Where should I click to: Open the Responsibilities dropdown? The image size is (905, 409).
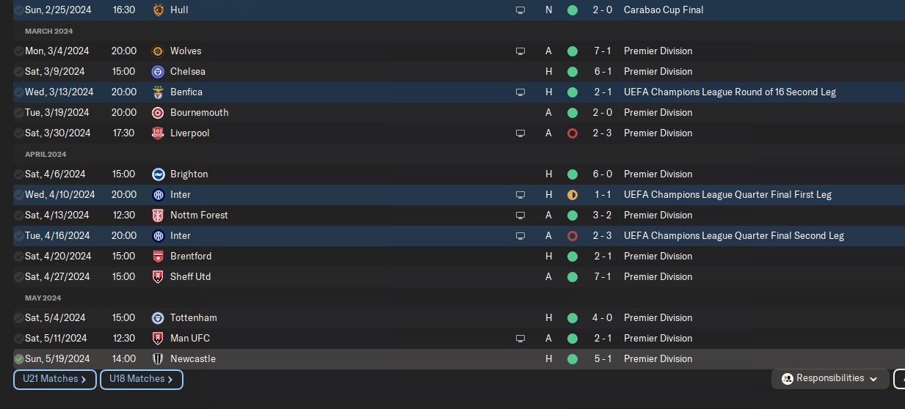830,379
